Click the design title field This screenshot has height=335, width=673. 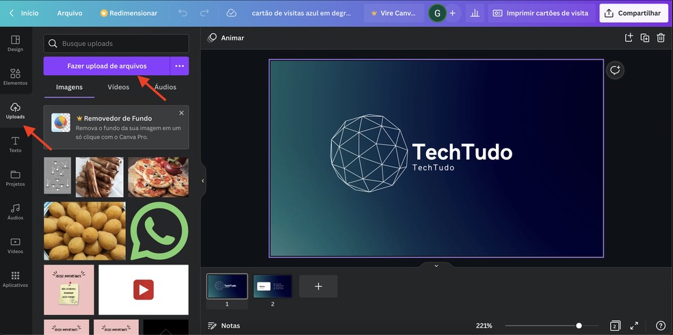pos(302,13)
